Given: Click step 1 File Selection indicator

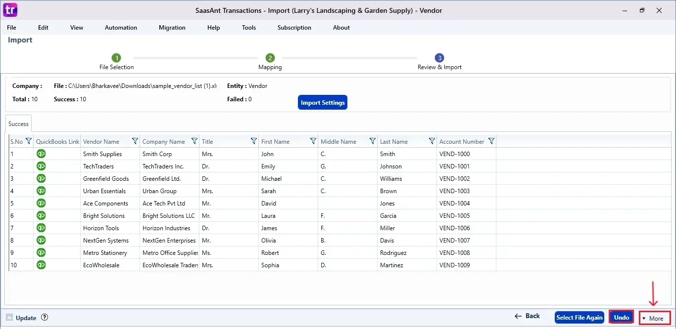Looking at the screenshot, I should [116, 58].
